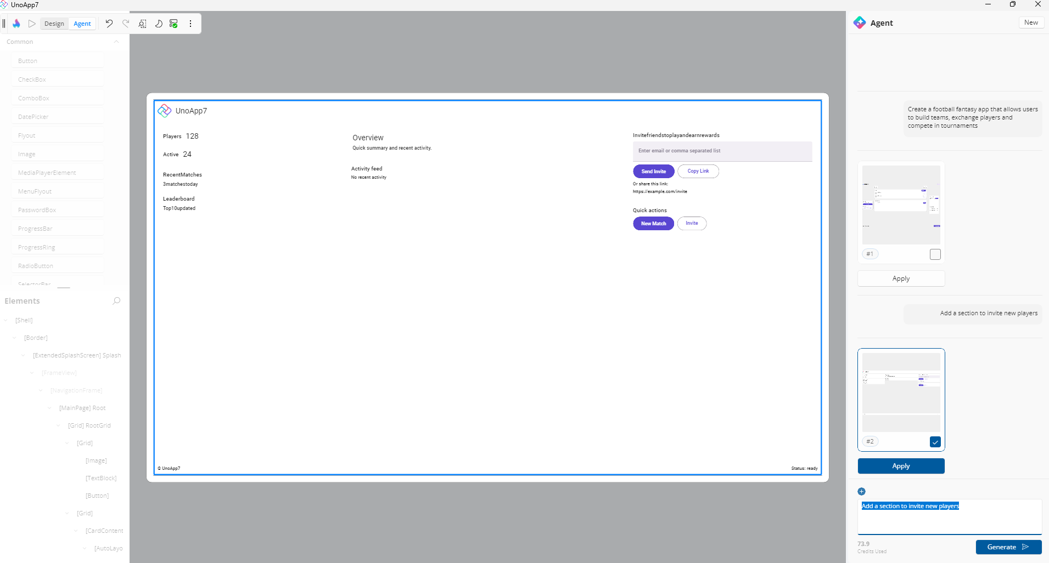Click the Hot Reload flame icon
This screenshot has height=563, width=1049.
coord(16,24)
